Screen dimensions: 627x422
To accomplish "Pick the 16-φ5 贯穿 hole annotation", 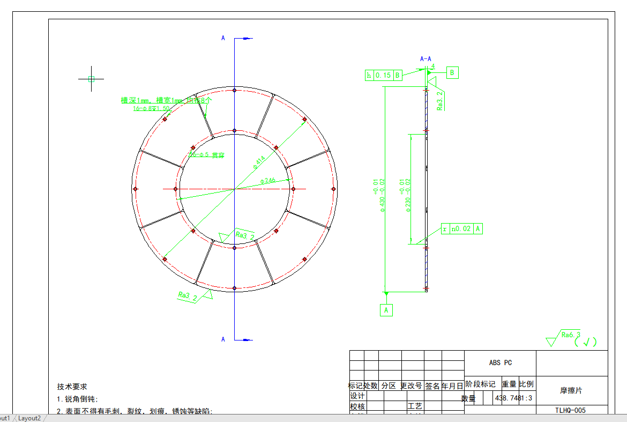I will [x=208, y=155].
